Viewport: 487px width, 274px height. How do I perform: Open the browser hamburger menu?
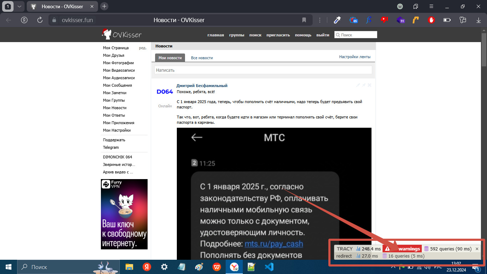431,6
